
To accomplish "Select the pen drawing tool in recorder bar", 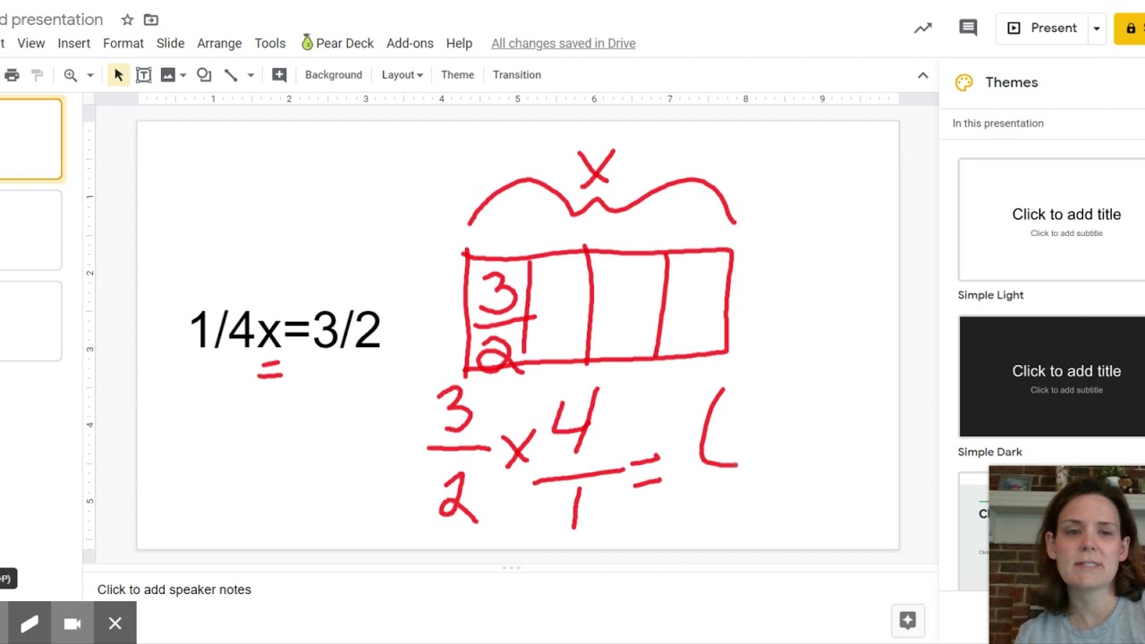I will click(x=29, y=623).
